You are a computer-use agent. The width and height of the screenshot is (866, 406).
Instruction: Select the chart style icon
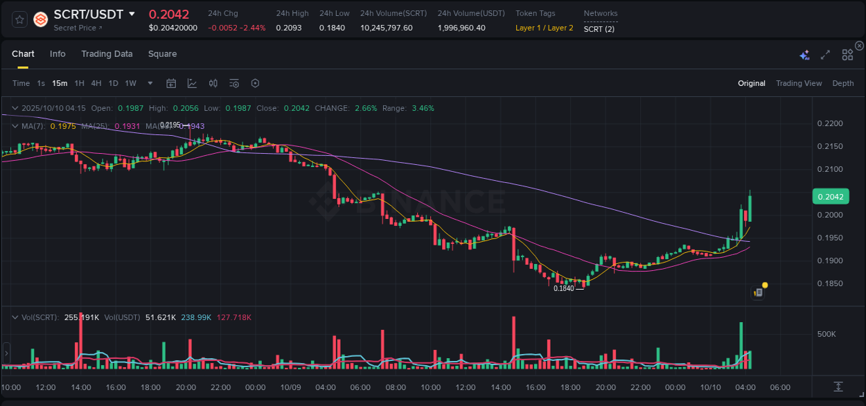(192, 82)
